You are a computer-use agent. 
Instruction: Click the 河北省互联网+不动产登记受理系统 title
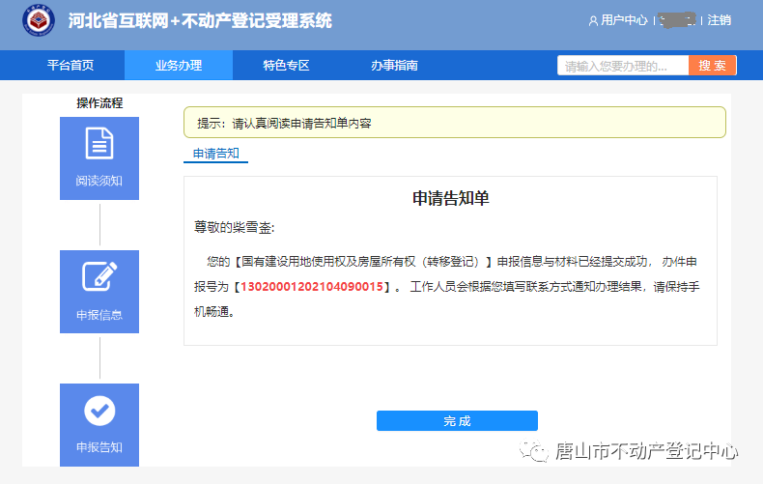click(x=200, y=20)
